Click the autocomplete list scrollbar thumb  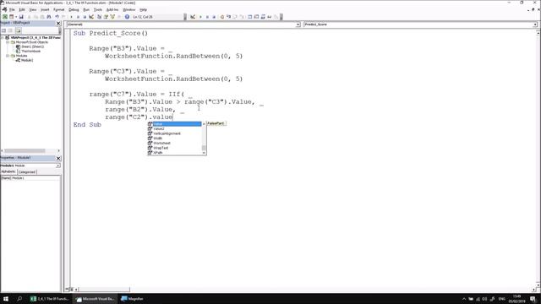click(x=204, y=149)
